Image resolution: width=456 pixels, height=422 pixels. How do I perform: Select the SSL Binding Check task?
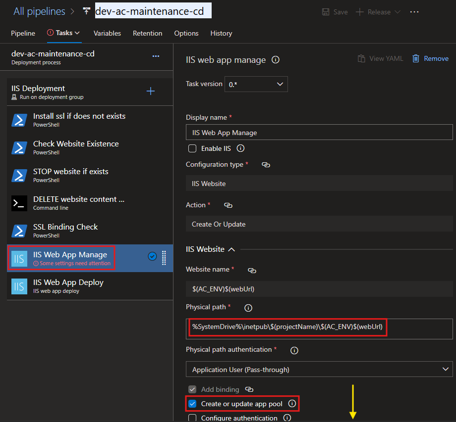pyautogui.click(x=90, y=231)
